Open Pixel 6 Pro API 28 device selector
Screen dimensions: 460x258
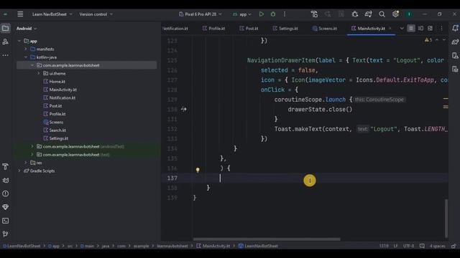point(200,14)
